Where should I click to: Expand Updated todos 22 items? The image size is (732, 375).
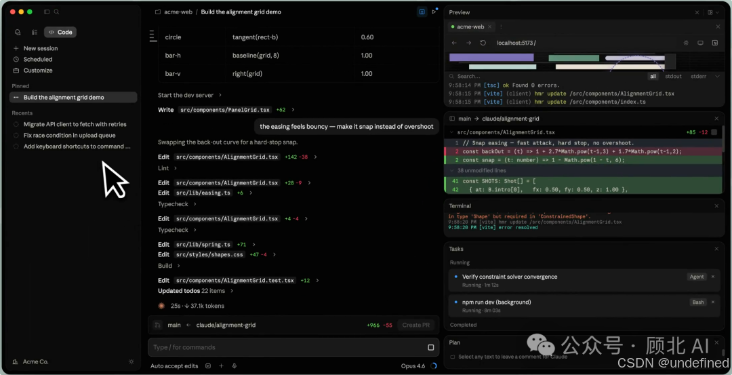point(195,291)
